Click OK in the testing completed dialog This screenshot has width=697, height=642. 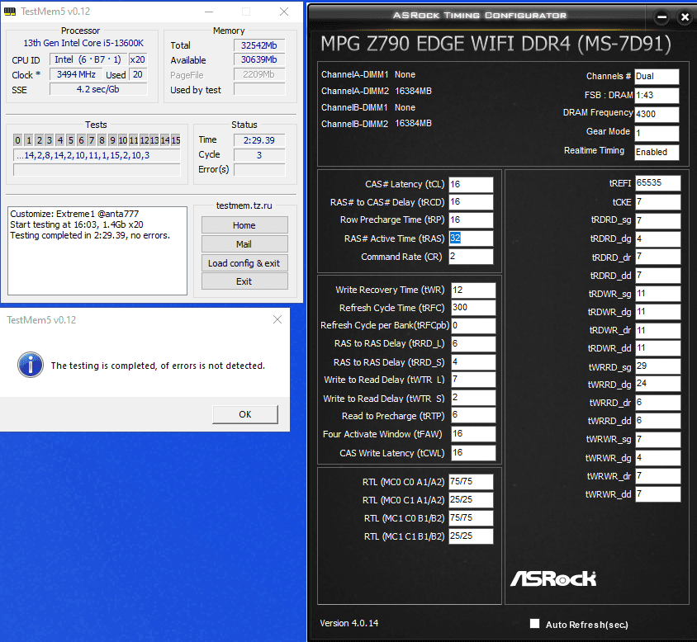click(x=245, y=414)
